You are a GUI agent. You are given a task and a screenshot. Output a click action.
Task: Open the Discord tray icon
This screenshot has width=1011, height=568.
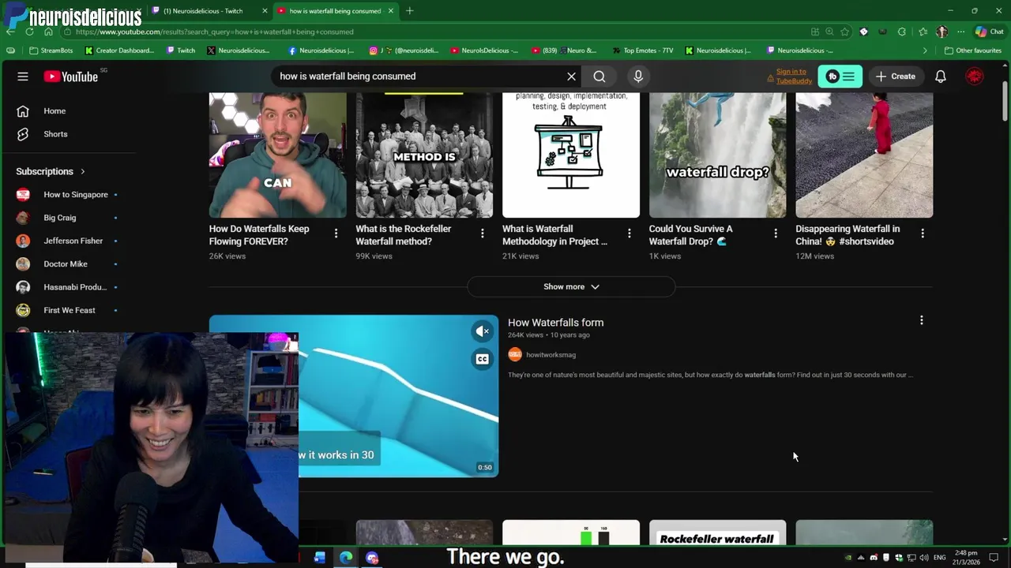pos(874,558)
